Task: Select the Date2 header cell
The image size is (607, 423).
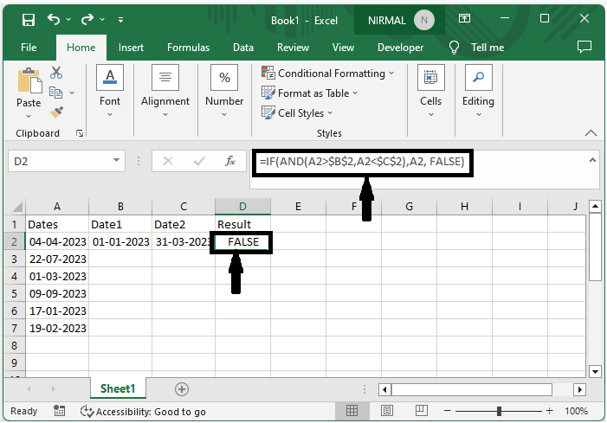Action: (184, 224)
